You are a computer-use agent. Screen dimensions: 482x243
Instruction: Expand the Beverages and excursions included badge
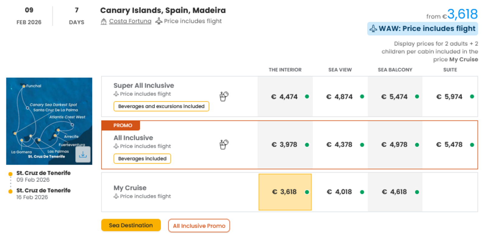161,106
